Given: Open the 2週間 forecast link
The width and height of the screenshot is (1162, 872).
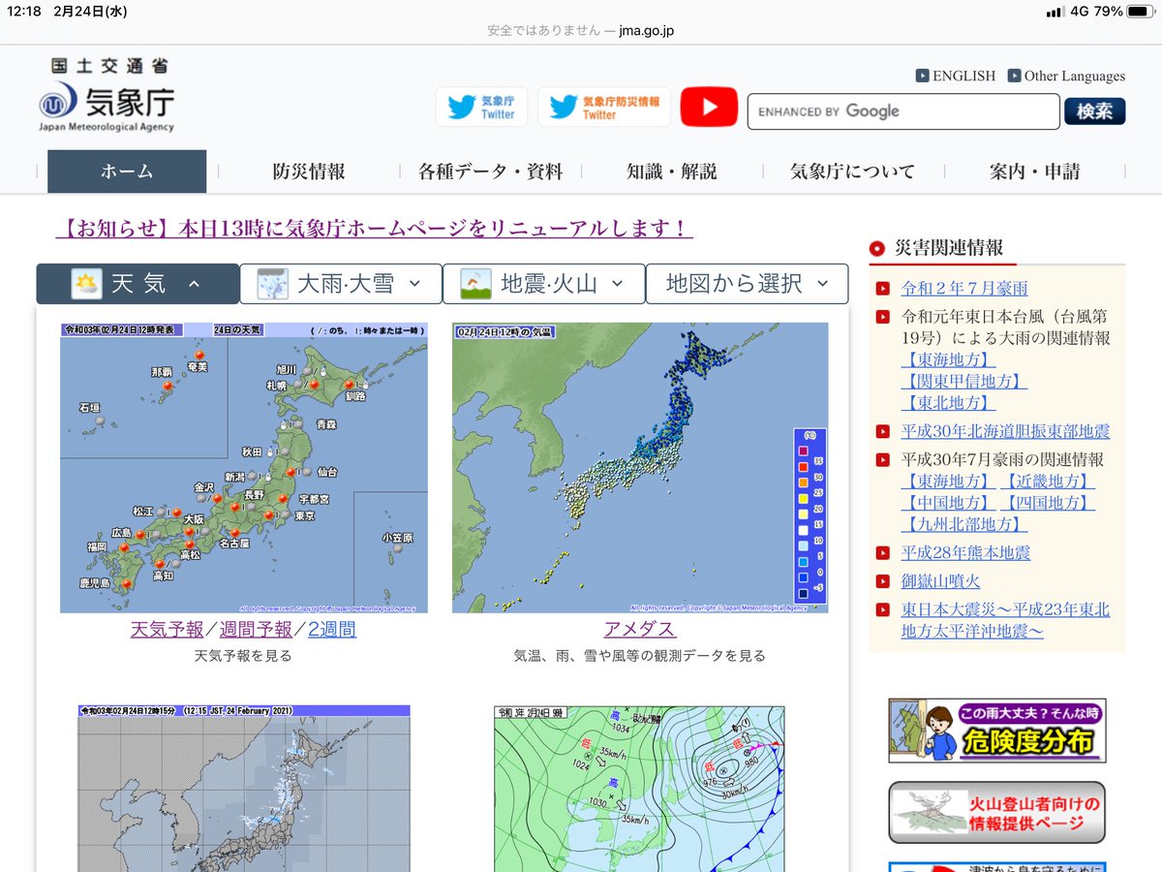Looking at the screenshot, I should point(332,630).
